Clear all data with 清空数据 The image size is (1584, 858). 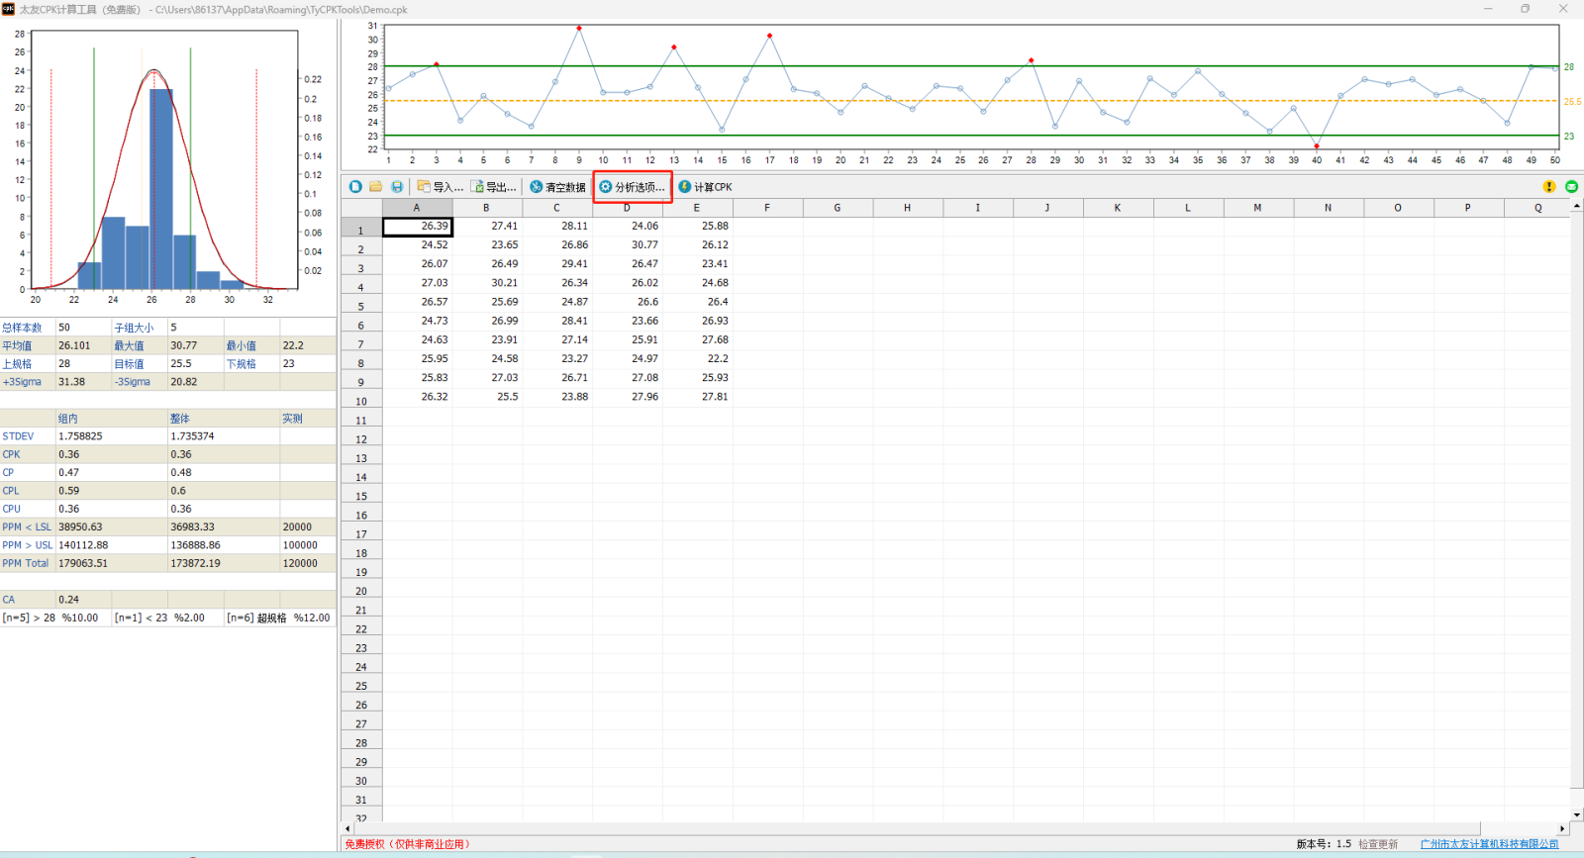[557, 186]
